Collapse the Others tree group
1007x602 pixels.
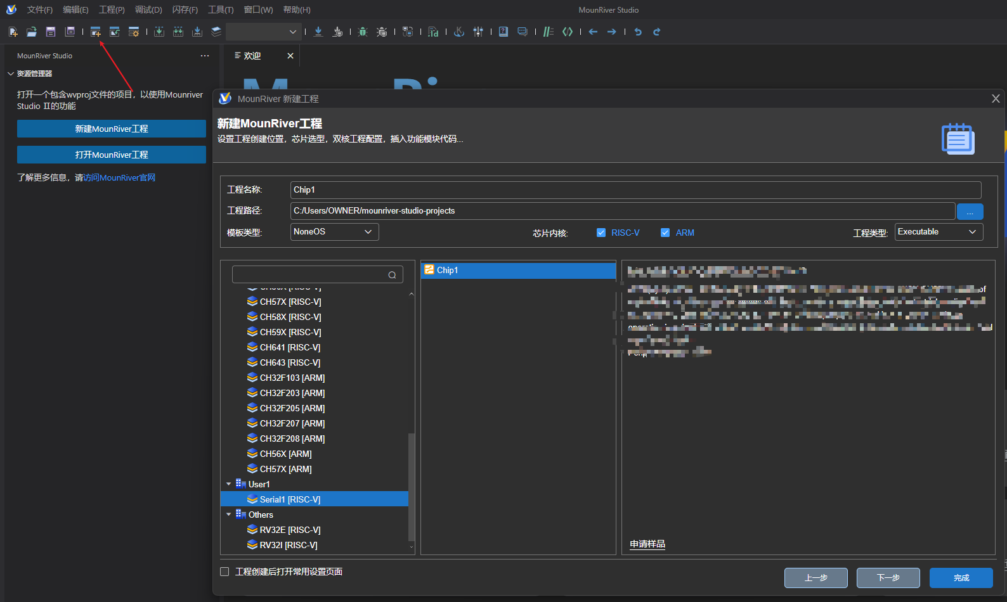pos(229,515)
